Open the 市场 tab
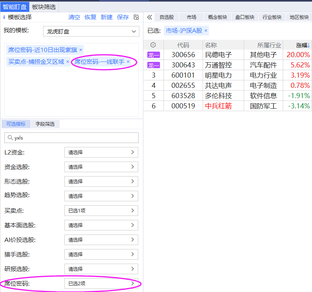Screen dimensions: 312x292 [x=192, y=17]
